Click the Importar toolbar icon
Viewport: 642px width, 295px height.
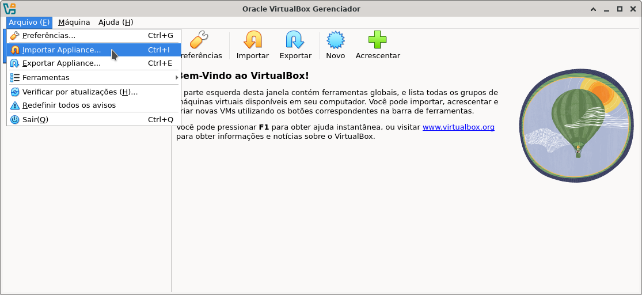[x=252, y=40]
